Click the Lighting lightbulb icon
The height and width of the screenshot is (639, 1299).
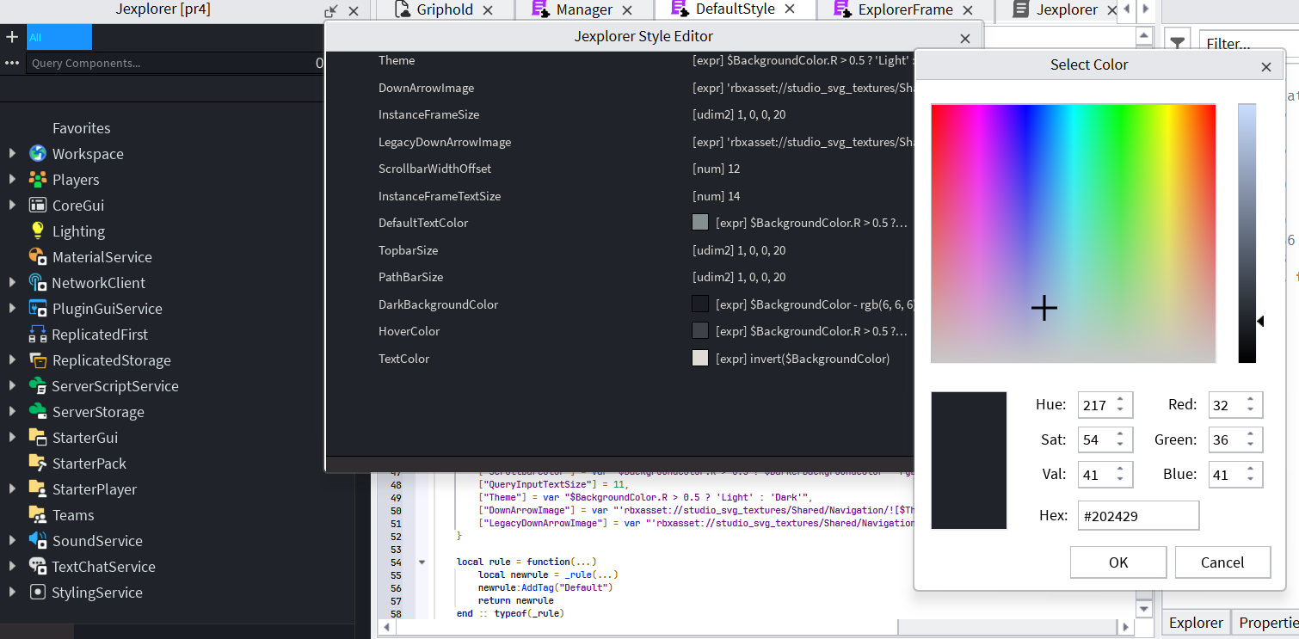[x=36, y=230]
